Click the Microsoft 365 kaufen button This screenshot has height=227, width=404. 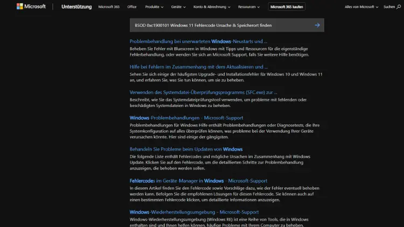coord(287,7)
